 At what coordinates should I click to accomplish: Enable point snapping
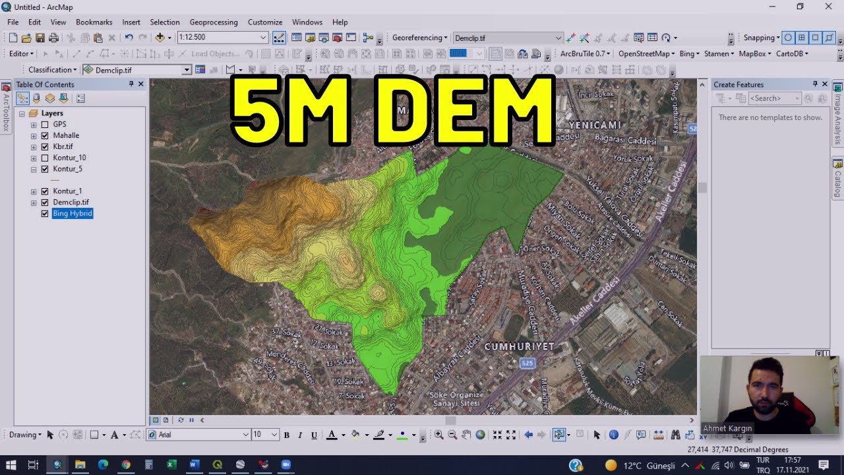tap(788, 38)
